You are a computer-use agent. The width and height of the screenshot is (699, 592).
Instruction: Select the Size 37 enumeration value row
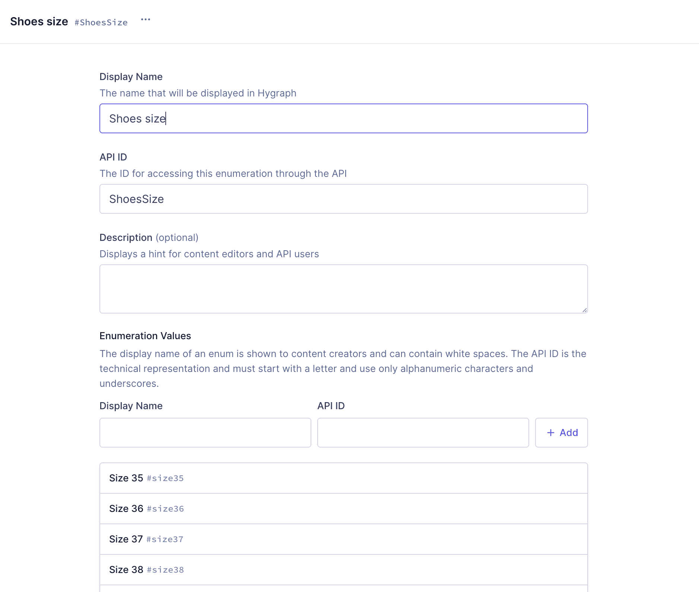[343, 539]
